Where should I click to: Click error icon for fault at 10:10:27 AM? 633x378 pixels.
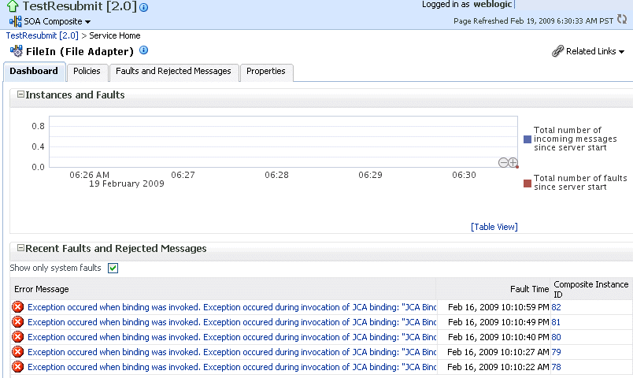(18, 352)
